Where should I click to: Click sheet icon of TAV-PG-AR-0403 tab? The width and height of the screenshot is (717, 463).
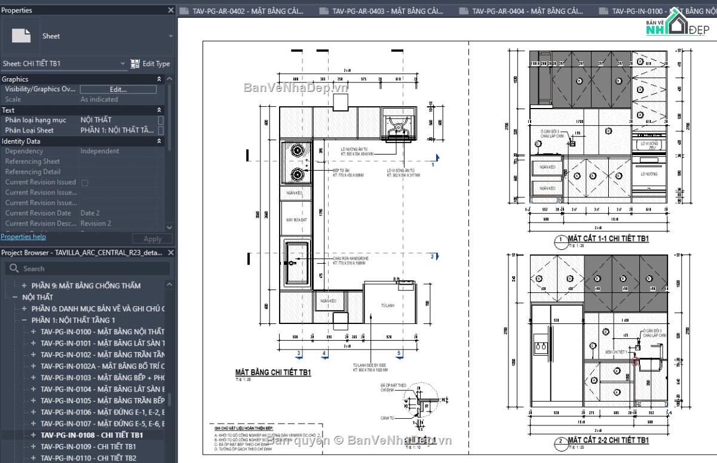(x=324, y=11)
